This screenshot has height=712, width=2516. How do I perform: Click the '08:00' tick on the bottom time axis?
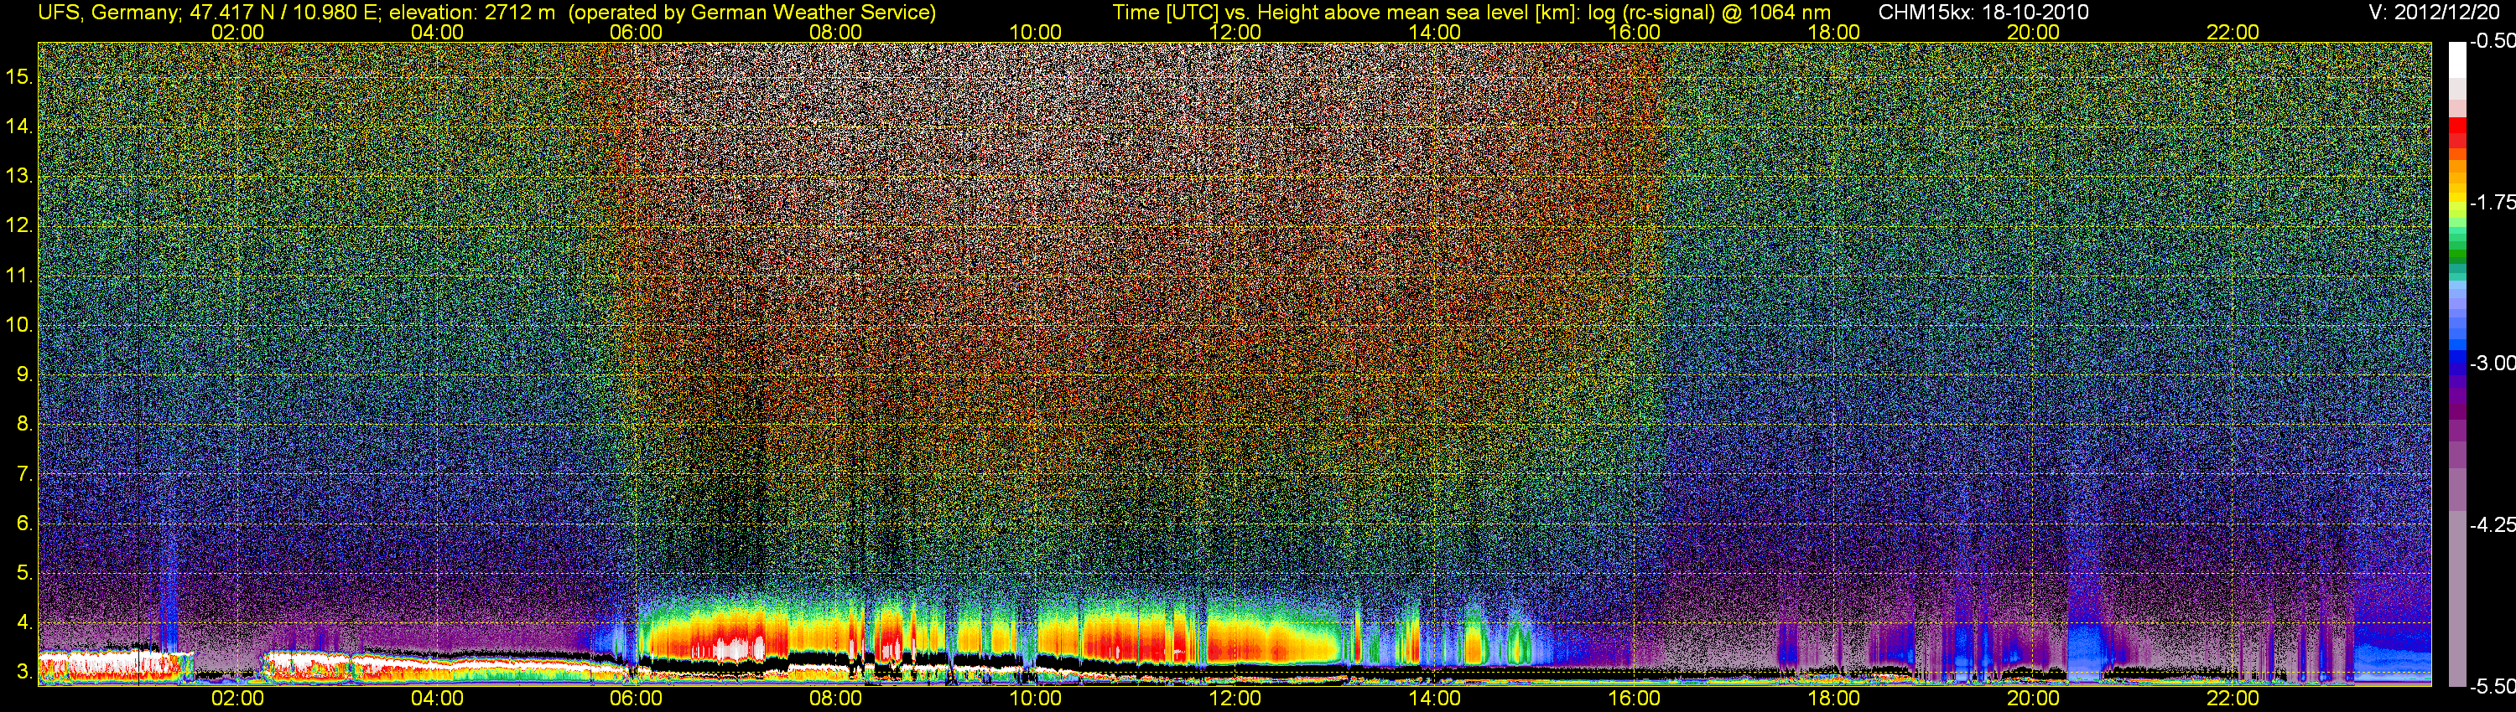click(x=836, y=699)
